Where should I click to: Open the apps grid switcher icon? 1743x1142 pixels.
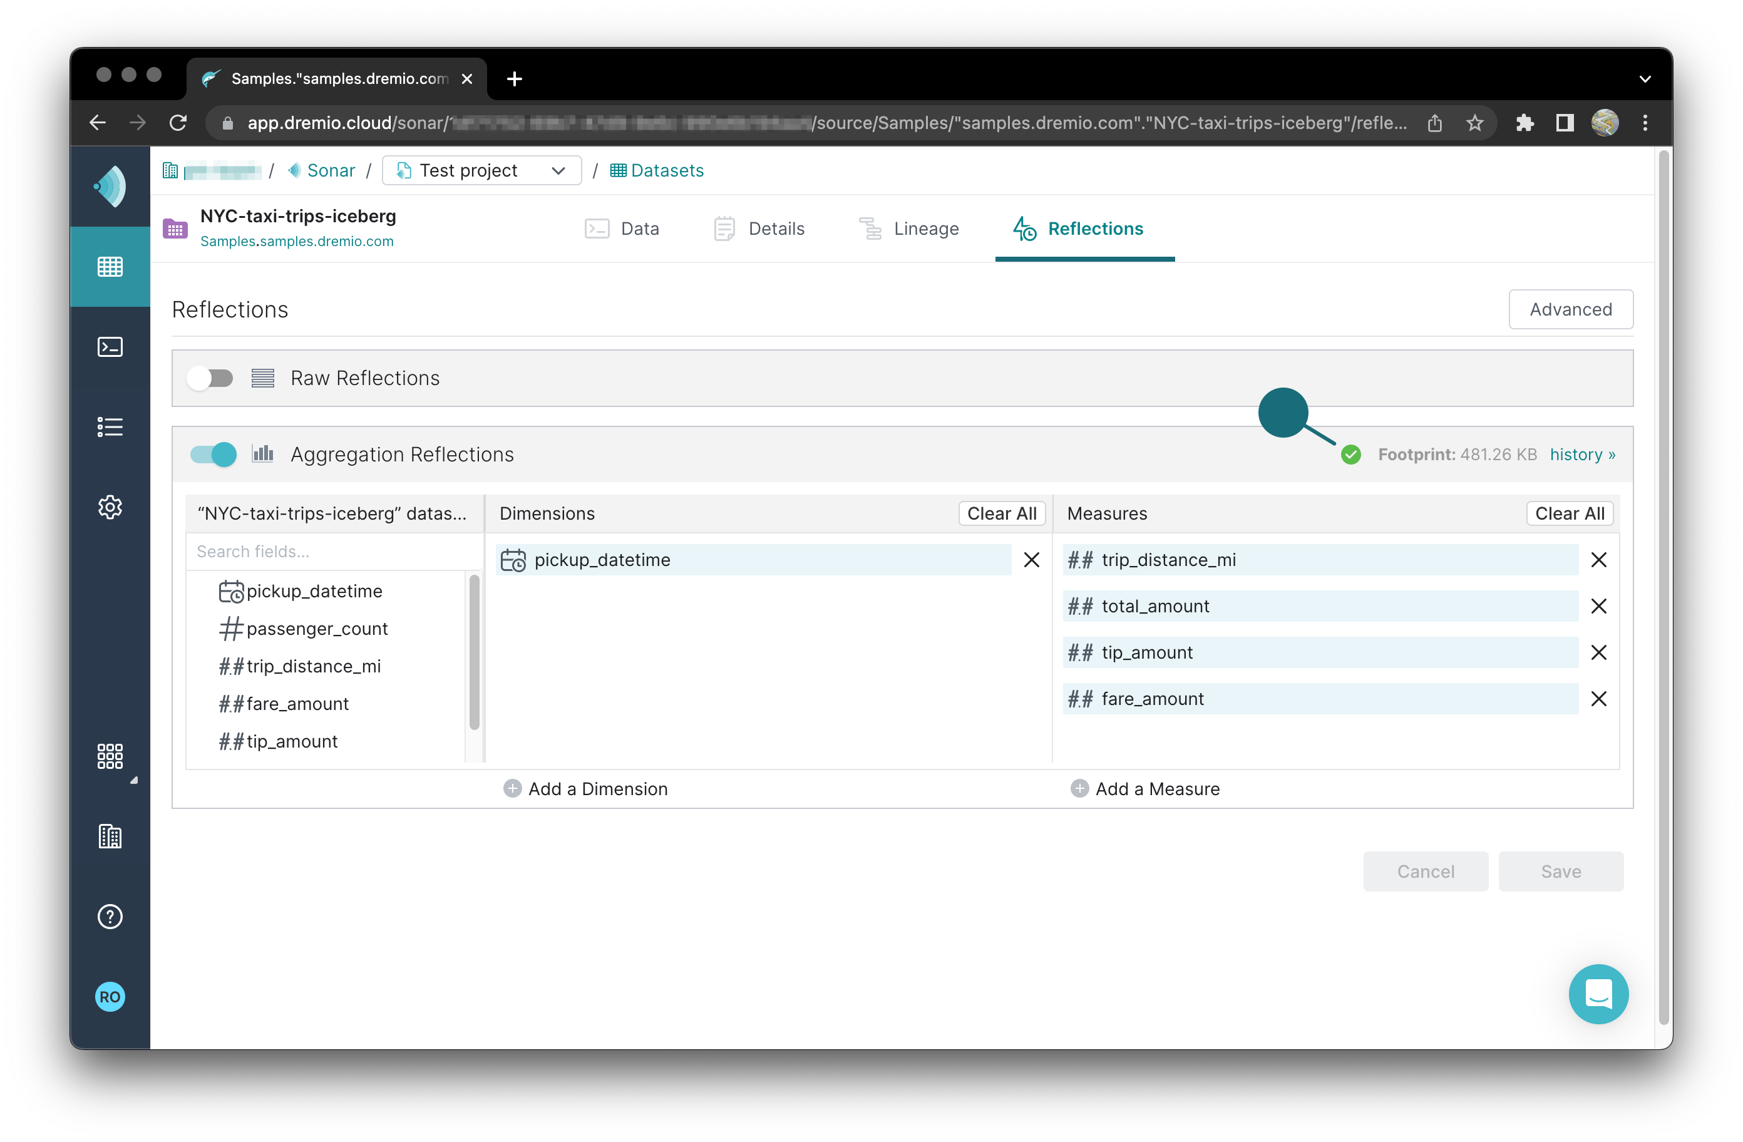coord(110,756)
